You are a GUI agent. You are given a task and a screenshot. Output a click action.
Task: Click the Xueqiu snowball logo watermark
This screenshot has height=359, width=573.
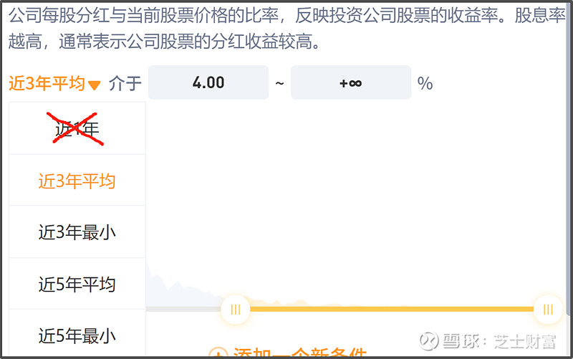[428, 341]
